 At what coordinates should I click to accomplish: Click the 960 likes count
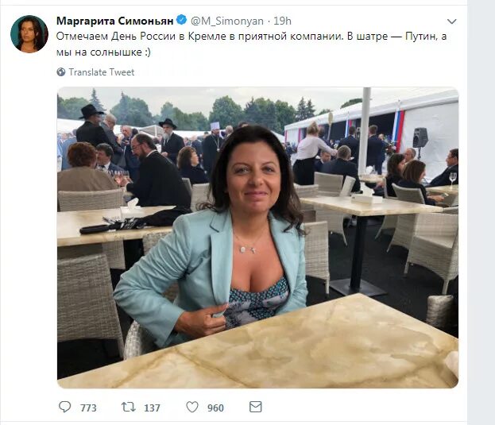click(215, 408)
